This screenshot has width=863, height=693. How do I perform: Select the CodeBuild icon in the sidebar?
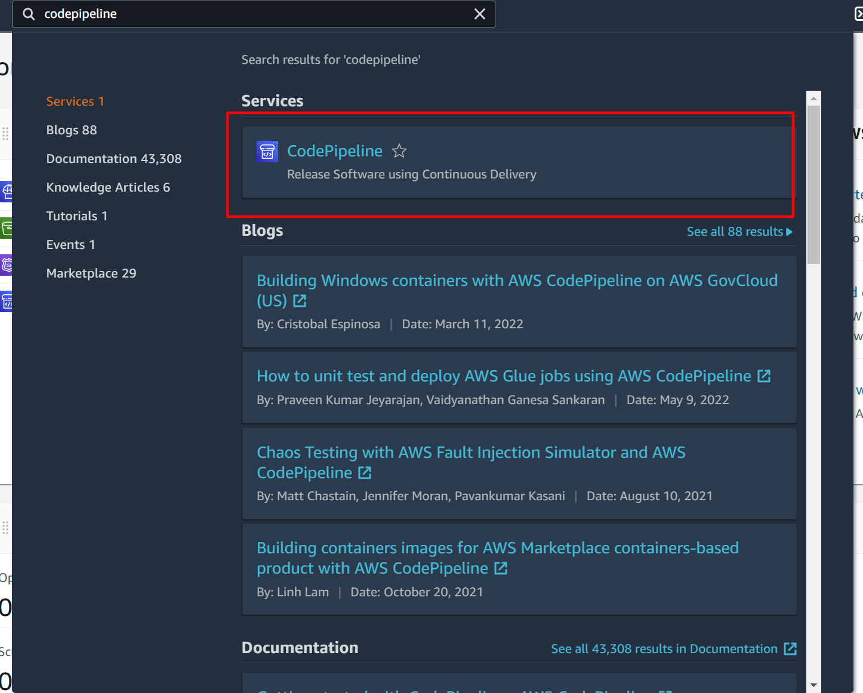(x=5, y=301)
